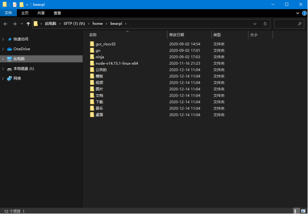
Task: Select the gn folder icon
Action: pos(92,51)
